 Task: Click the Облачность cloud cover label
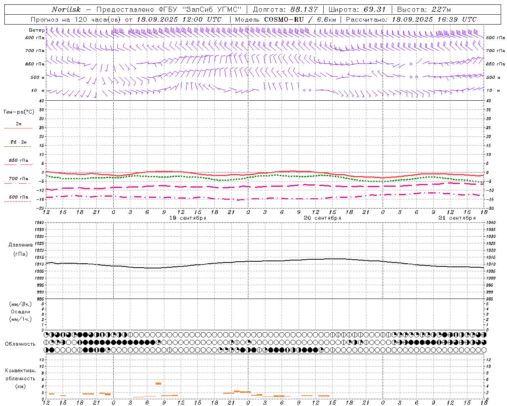point(20,344)
